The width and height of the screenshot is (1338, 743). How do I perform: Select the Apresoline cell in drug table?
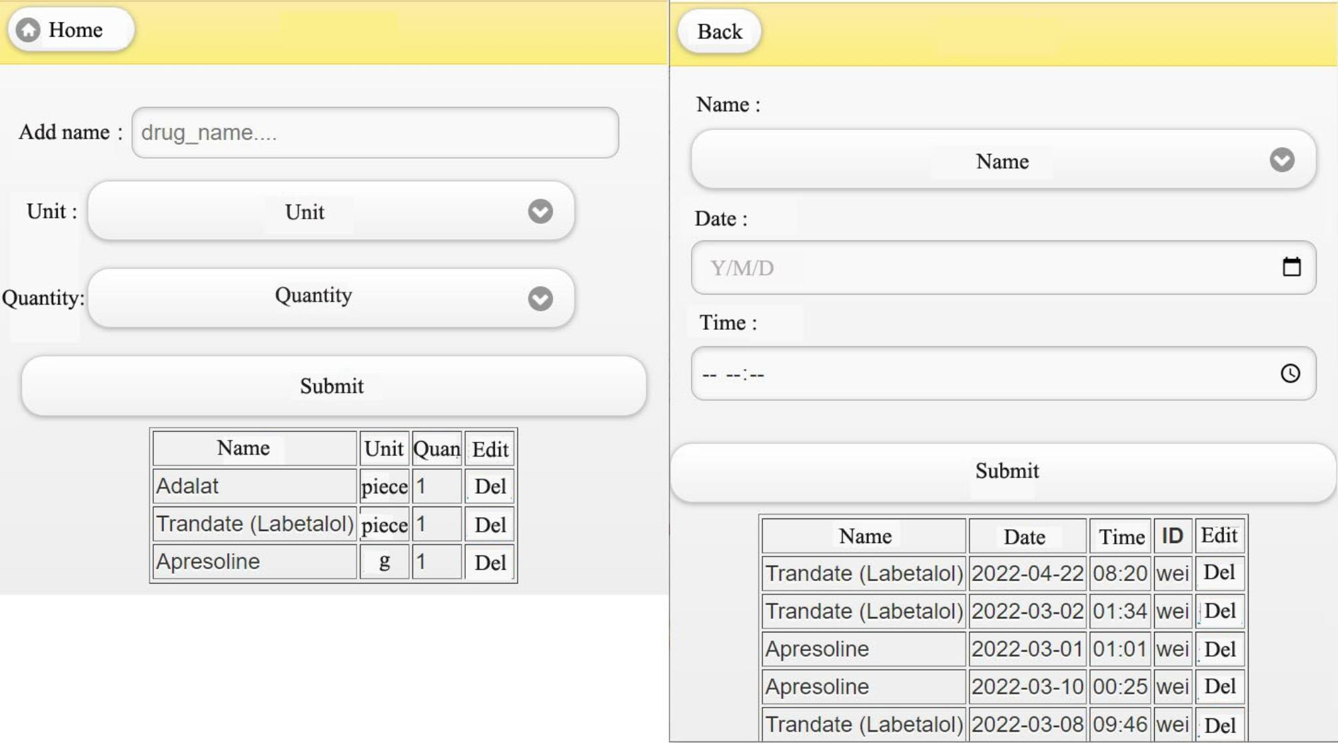coord(255,562)
